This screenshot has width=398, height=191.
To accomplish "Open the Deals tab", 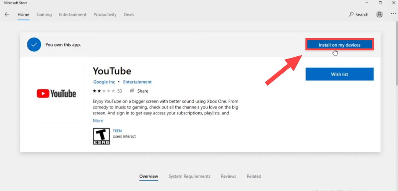I will coord(129,15).
